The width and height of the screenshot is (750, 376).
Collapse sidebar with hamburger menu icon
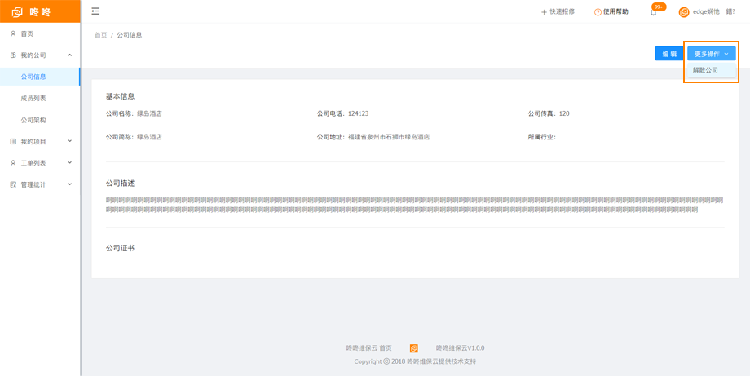click(x=95, y=11)
